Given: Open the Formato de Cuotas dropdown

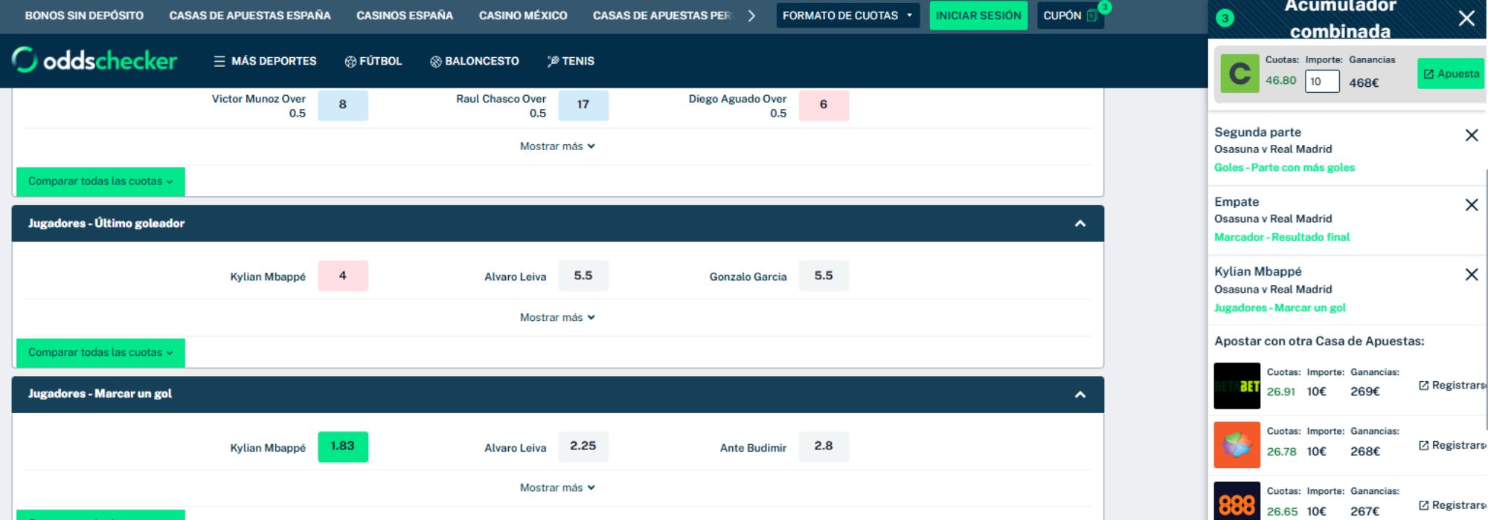Looking at the screenshot, I should click(x=847, y=15).
